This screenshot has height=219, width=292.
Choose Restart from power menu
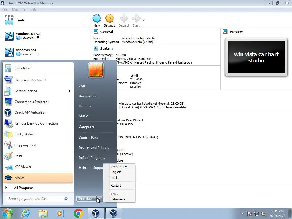(119, 185)
